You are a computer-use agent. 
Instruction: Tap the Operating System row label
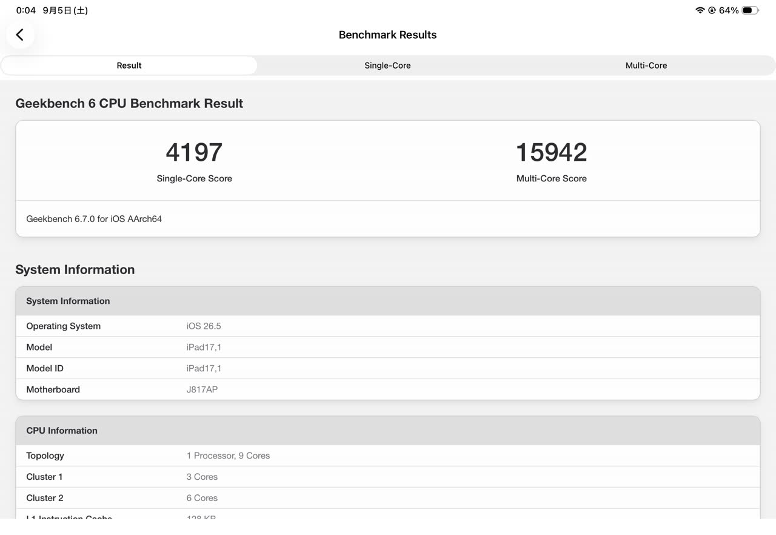(63, 326)
